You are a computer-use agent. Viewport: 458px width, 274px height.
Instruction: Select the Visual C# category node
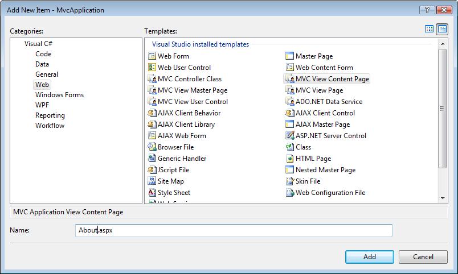38,44
